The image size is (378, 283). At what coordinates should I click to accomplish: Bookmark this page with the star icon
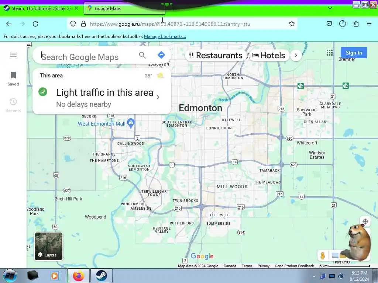pyautogui.click(x=292, y=24)
